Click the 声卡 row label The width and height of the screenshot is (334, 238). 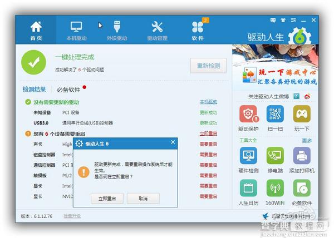(x=38, y=144)
